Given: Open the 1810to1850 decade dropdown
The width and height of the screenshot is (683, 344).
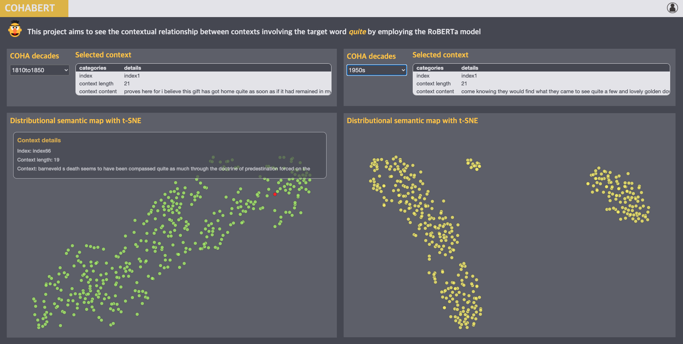Looking at the screenshot, I should pyautogui.click(x=40, y=70).
